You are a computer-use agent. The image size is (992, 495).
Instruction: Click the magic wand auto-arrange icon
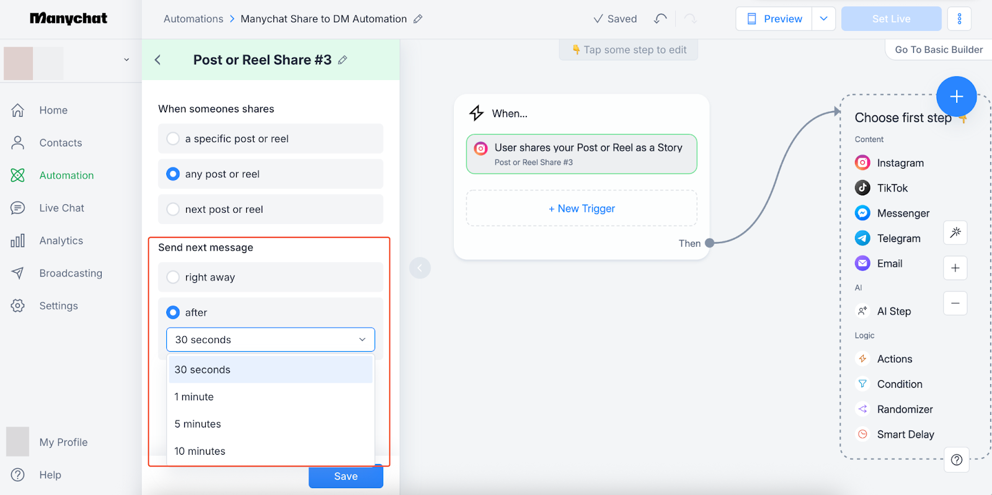(955, 233)
